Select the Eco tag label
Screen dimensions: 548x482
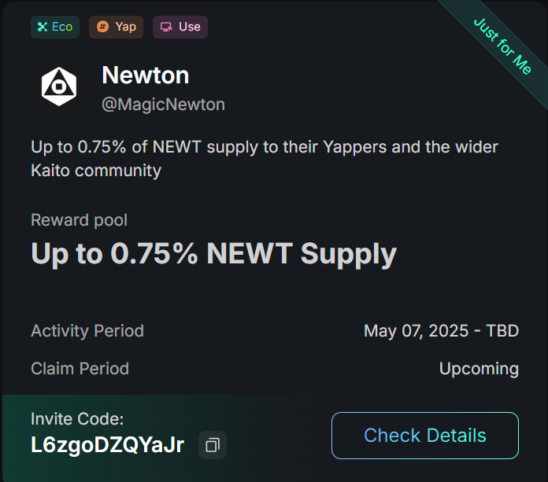tap(62, 27)
